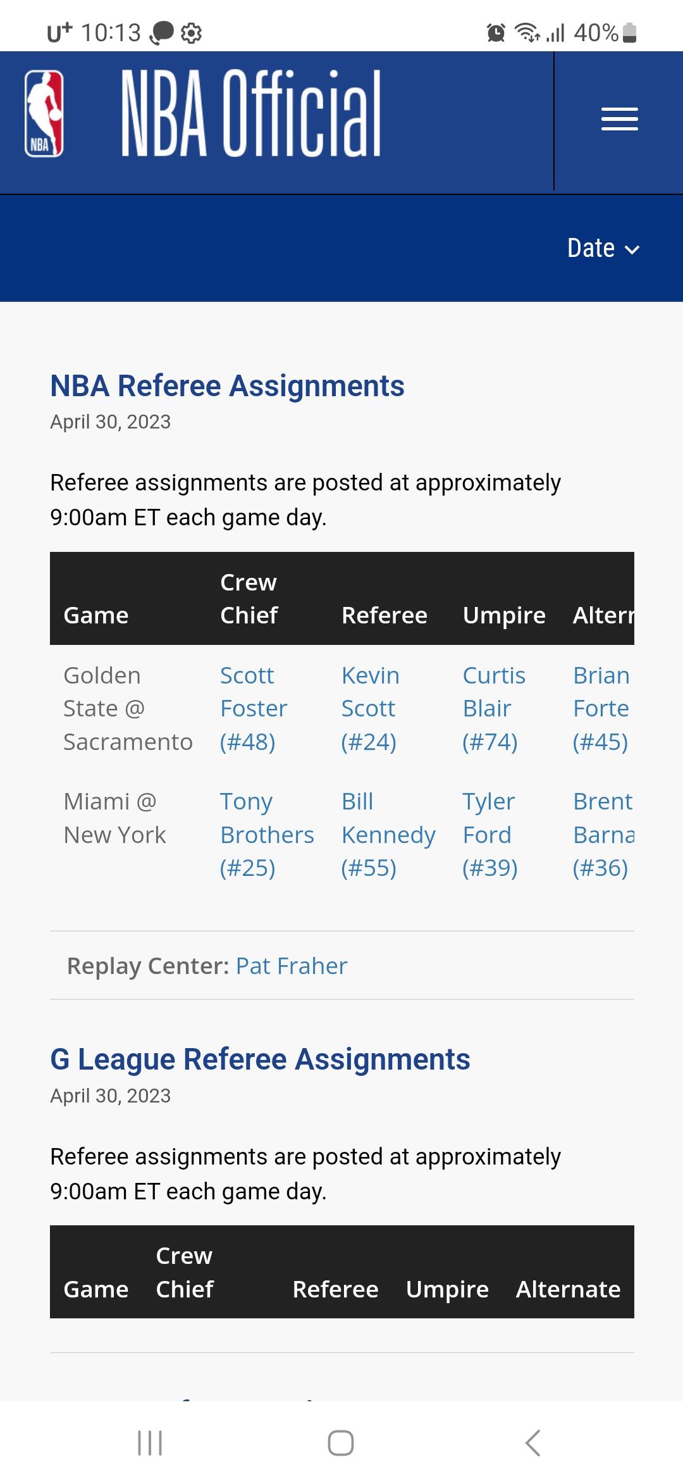Click Pat Fraher Replay Center link
Image resolution: width=683 pixels, height=1481 pixels.
[x=292, y=966]
